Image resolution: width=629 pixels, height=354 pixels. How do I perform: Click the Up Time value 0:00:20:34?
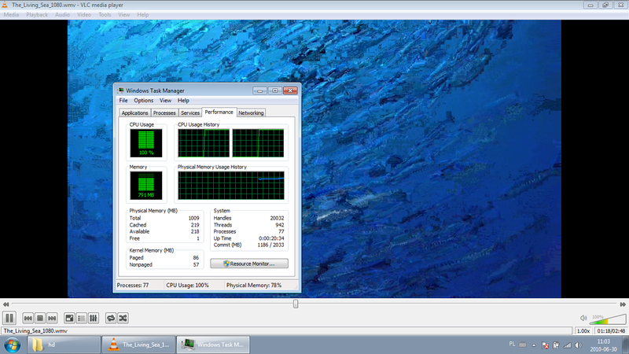[271, 238]
